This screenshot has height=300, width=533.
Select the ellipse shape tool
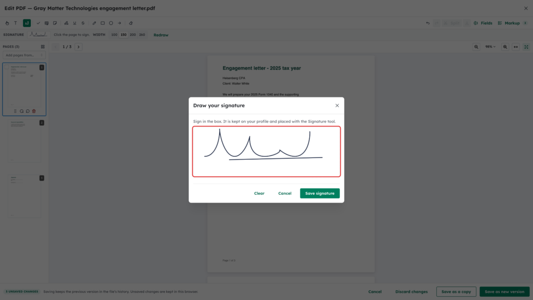(111, 23)
